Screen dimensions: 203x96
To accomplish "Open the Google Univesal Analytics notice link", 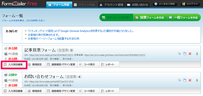I will pyautogui.click(x=81, y=31).
